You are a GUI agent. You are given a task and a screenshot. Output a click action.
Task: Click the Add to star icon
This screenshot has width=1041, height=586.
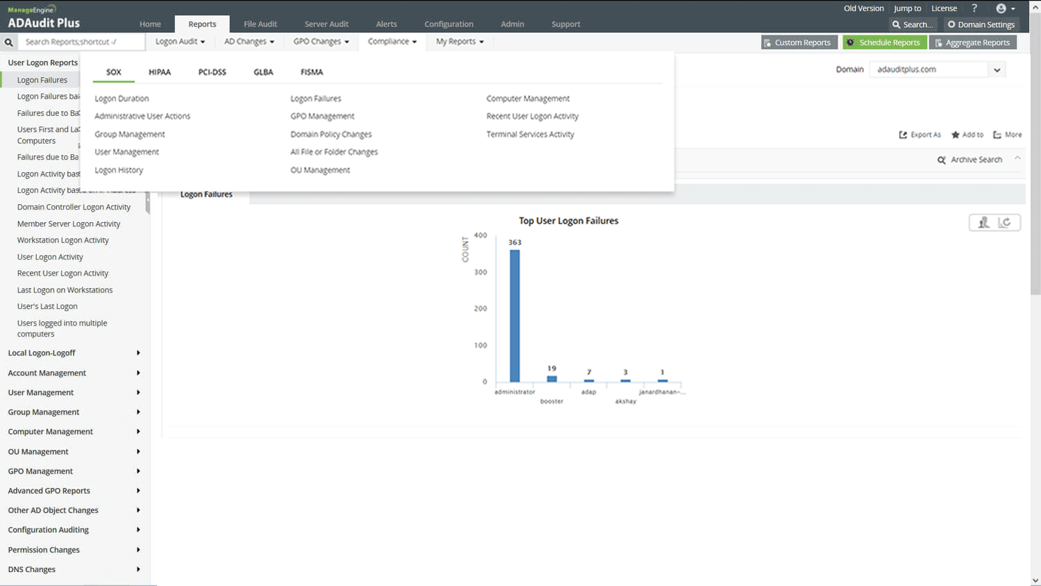tap(956, 135)
